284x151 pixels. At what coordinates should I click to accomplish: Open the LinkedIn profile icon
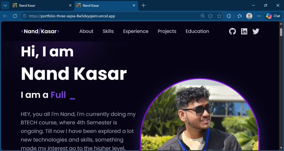coord(244,31)
